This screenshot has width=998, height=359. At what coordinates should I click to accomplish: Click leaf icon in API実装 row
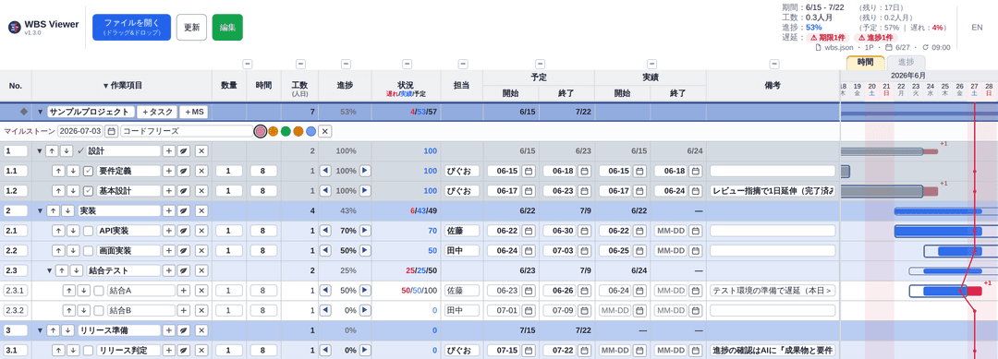click(184, 231)
